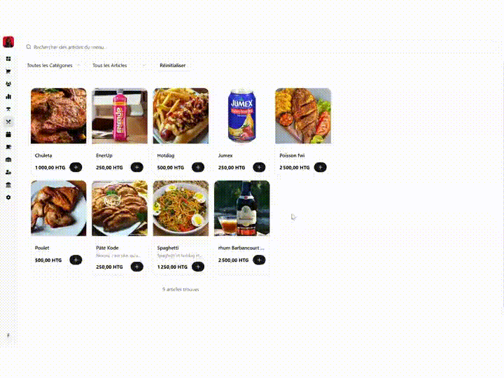Open the bar chart reports icon
Viewport: 504px width, 378px height.
pos(8,97)
